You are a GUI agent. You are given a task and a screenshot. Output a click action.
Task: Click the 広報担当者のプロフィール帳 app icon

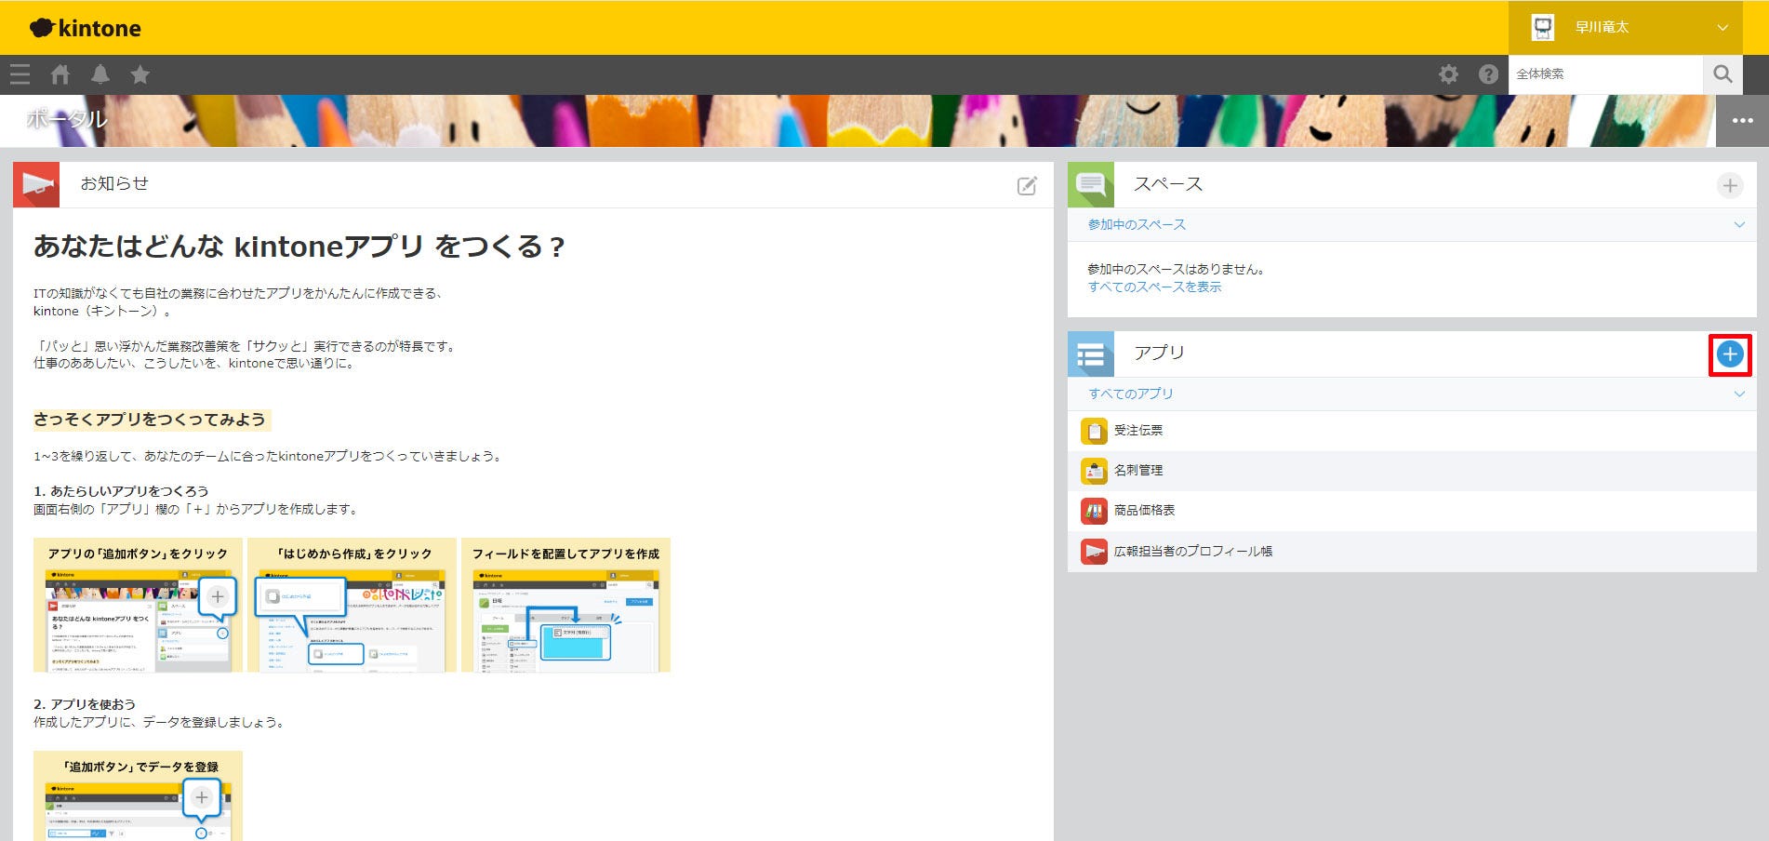(x=1094, y=552)
